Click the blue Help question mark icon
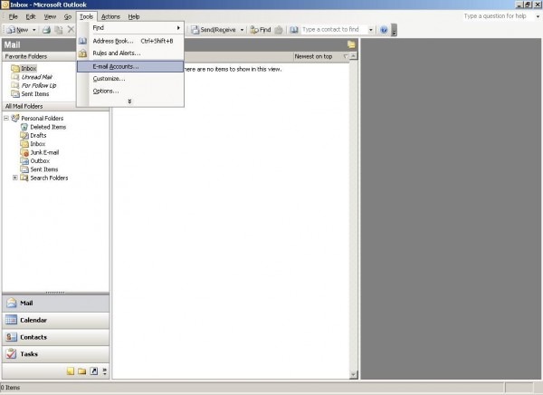 pos(384,30)
